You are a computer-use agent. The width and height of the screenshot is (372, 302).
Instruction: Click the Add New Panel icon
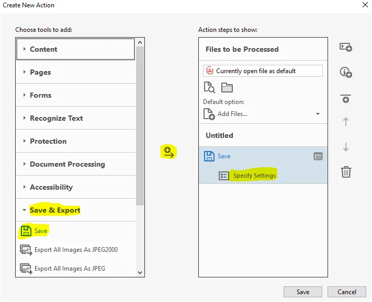[x=346, y=47]
